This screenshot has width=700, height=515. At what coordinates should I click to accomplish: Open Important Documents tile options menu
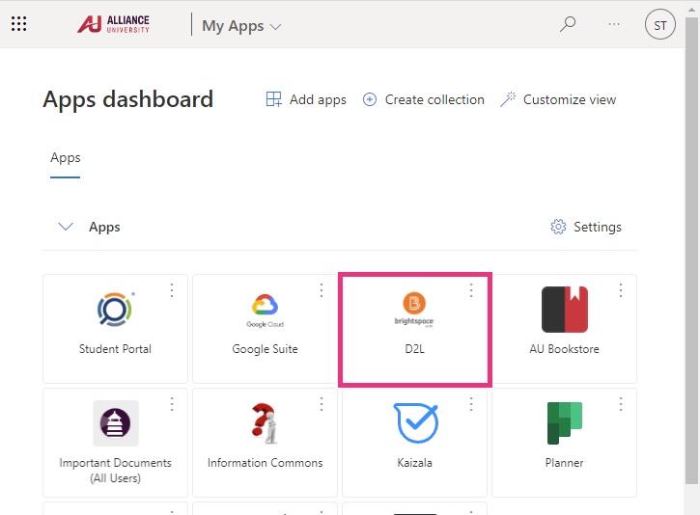[x=172, y=404]
